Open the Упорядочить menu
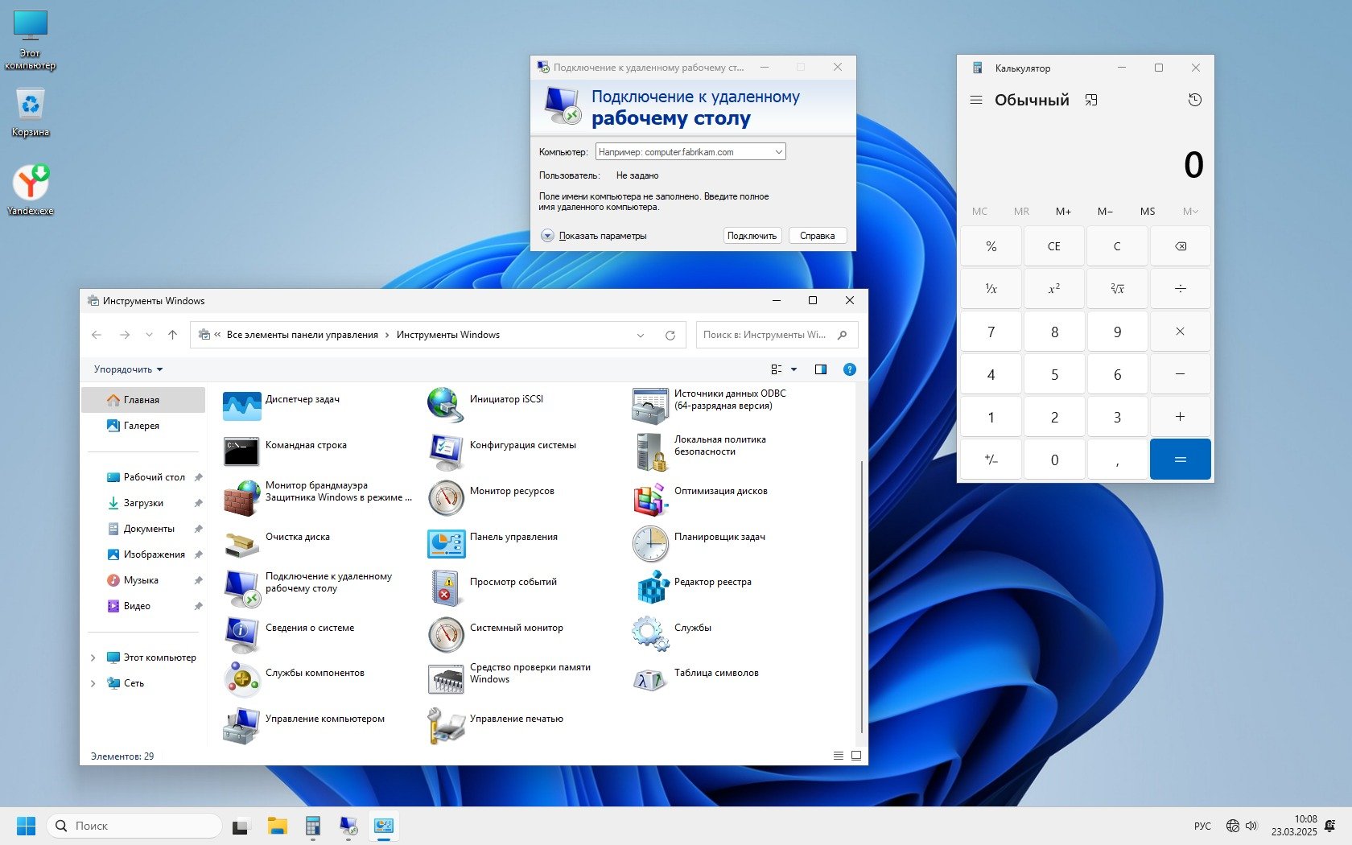Screen dimensions: 1352x845 tap(128, 369)
